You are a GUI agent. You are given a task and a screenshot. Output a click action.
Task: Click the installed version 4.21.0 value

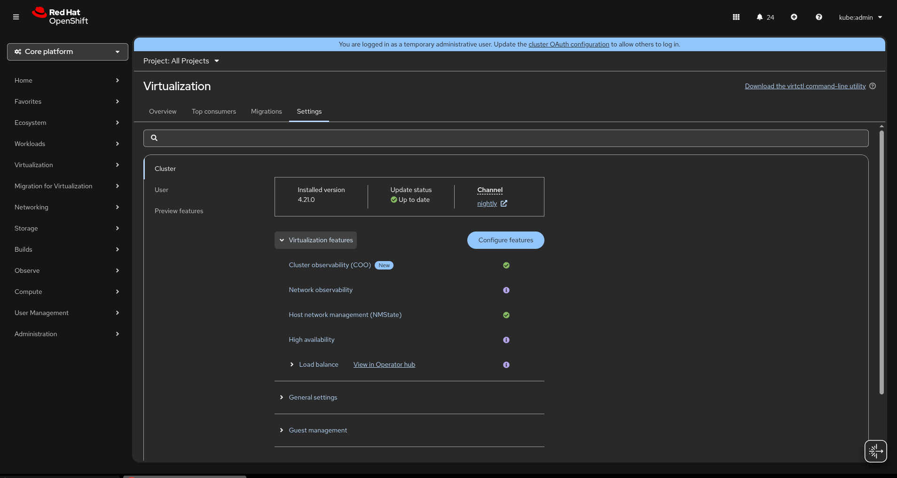306,200
